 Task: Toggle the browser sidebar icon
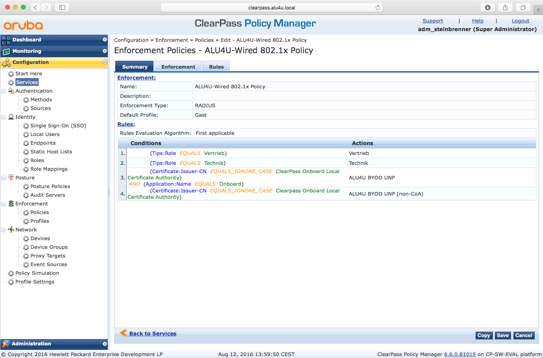(x=62, y=7)
